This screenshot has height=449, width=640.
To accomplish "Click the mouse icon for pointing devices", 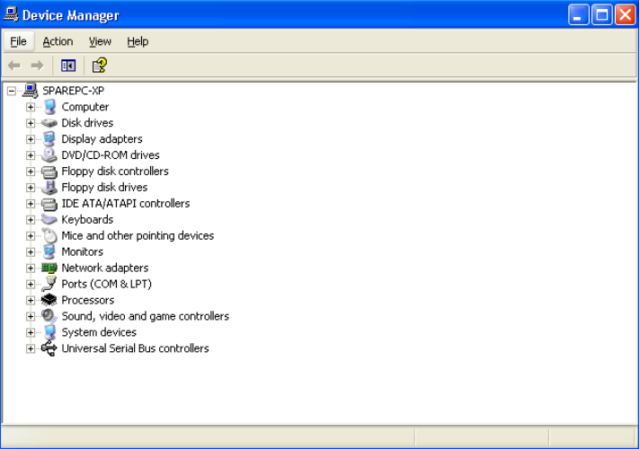I will [49, 235].
